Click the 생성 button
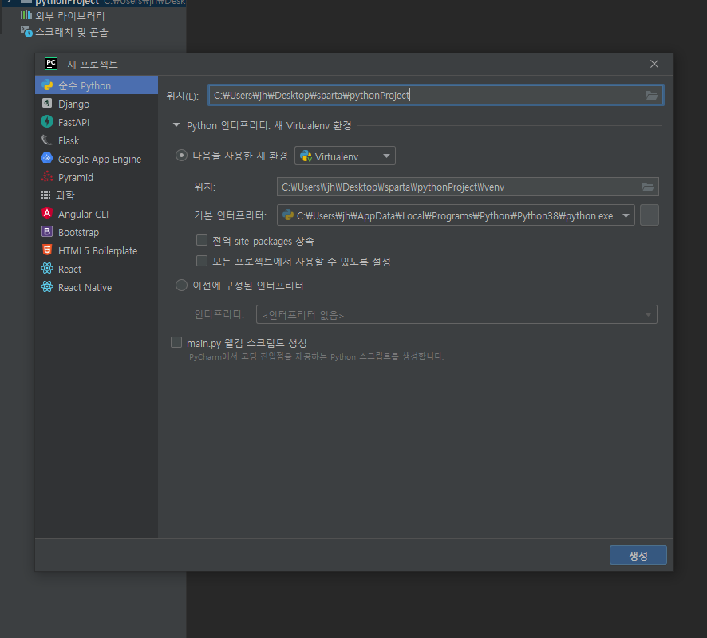This screenshot has width=707, height=638. [638, 555]
